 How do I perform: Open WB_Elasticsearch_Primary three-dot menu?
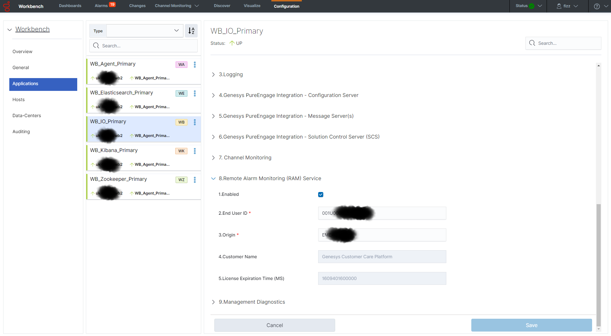[x=195, y=93]
